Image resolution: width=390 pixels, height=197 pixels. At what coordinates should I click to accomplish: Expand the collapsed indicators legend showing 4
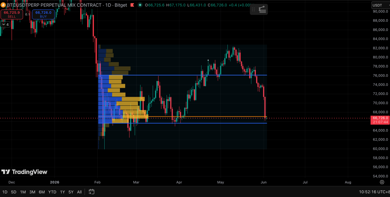(5, 24)
